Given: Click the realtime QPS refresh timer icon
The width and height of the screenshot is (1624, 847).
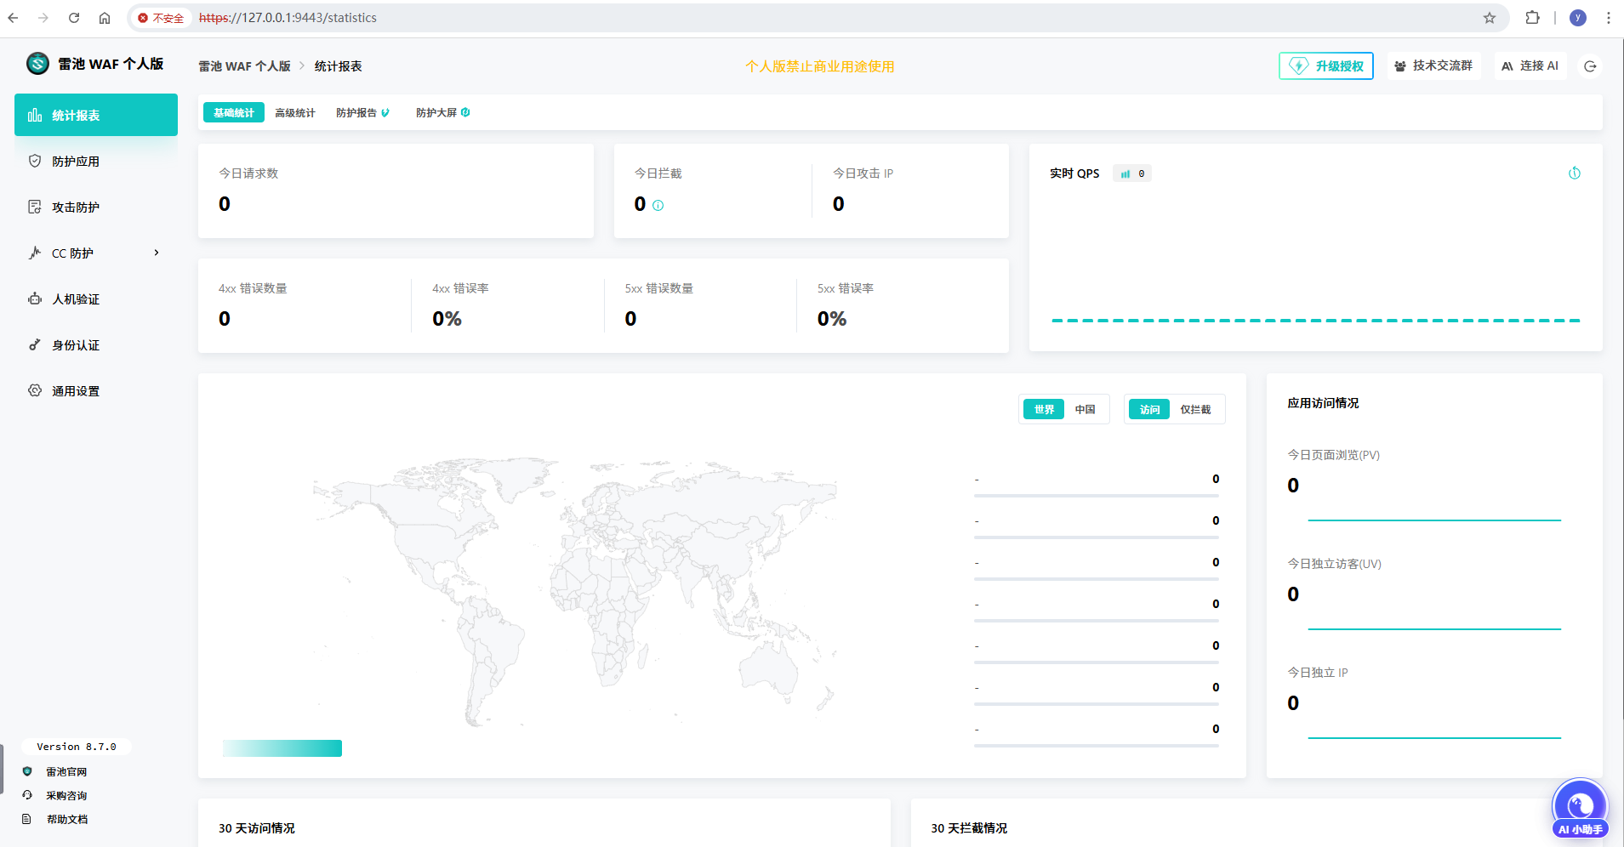Looking at the screenshot, I should 1575,173.
